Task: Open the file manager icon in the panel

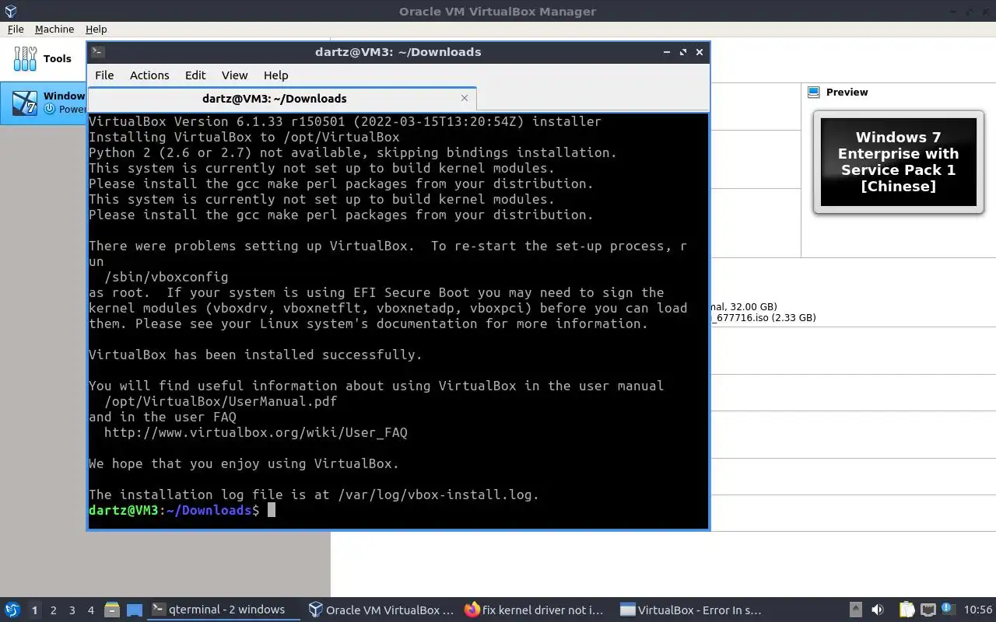Action: click(111, 610)
